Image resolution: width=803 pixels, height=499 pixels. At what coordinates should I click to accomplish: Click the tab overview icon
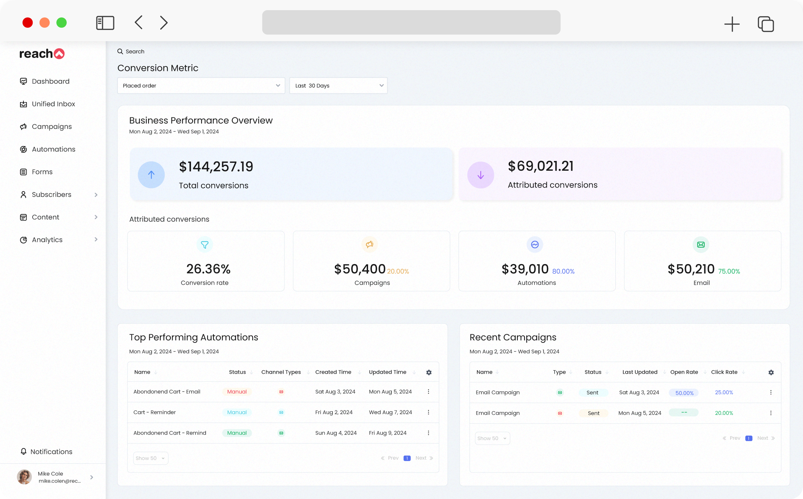(x=766, y=24)
